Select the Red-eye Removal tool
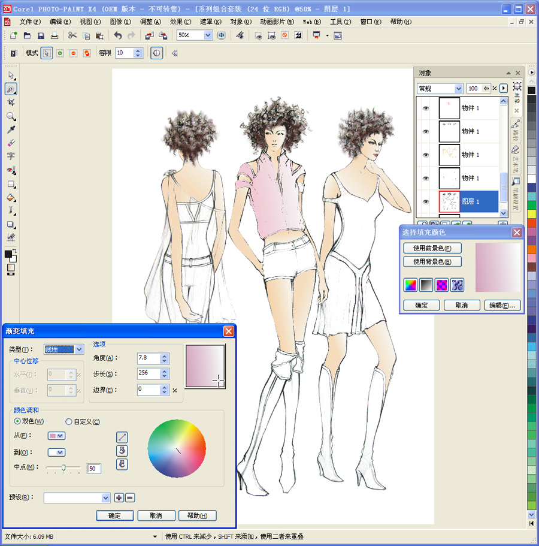Image resolution: width=539 pixels, height=546 pixels. pyautogui.click(x=11, y=170)
